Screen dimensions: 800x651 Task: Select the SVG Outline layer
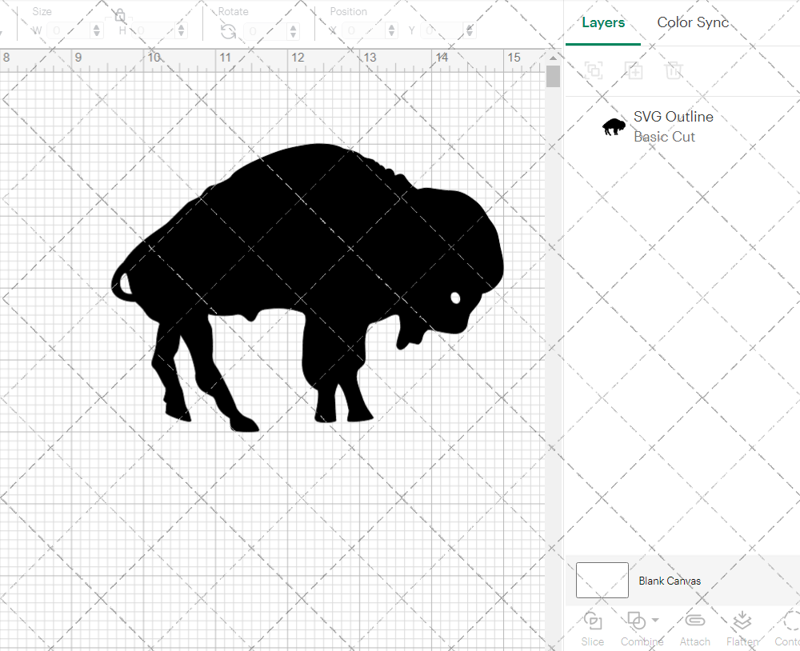pyautogui.click(x=672, y=126)
